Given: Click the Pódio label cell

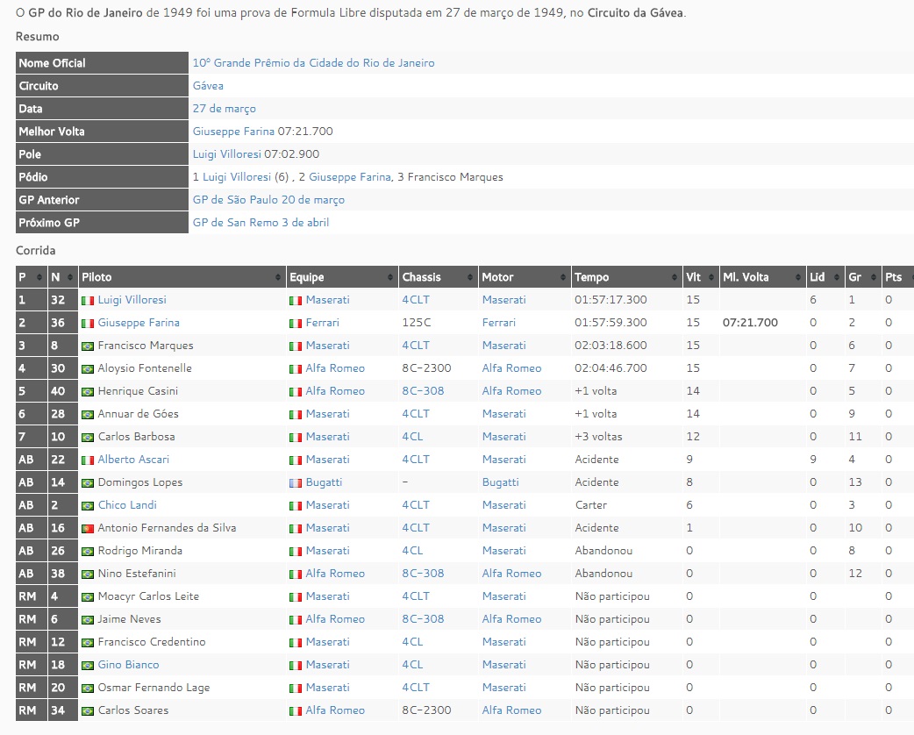Looking at the screenshot, I should pyautogui.click(x=102, y=176).
